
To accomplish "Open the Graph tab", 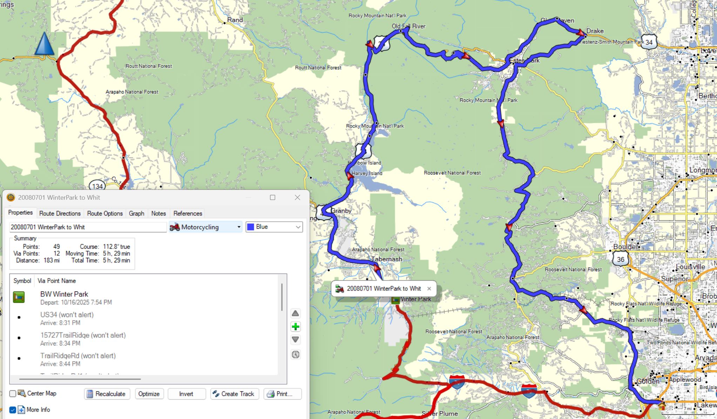I will point(136,213).
